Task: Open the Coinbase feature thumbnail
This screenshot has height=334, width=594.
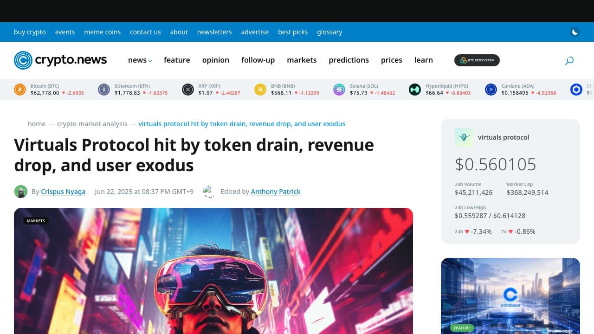Action: (510, 296)
